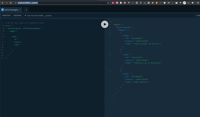The image size is (200, 117).
Task: Open the browser site information icon
Action: [16, 3]
